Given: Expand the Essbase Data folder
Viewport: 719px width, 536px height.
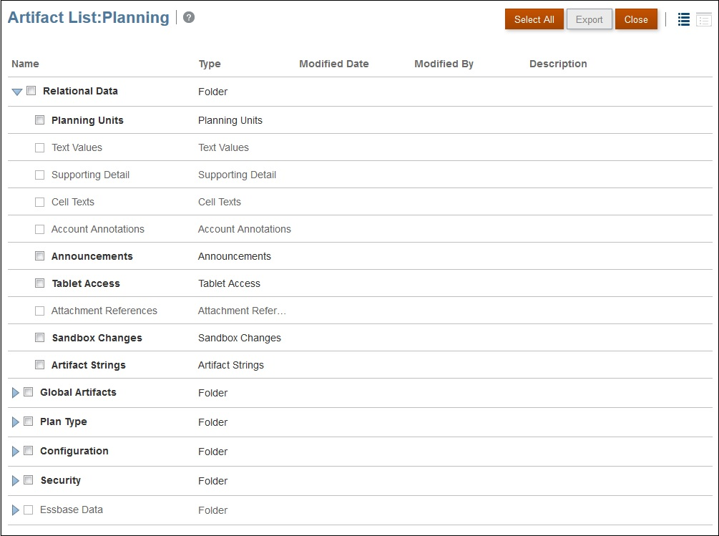Looking at the screenshot, I should (x=16, y=510).
